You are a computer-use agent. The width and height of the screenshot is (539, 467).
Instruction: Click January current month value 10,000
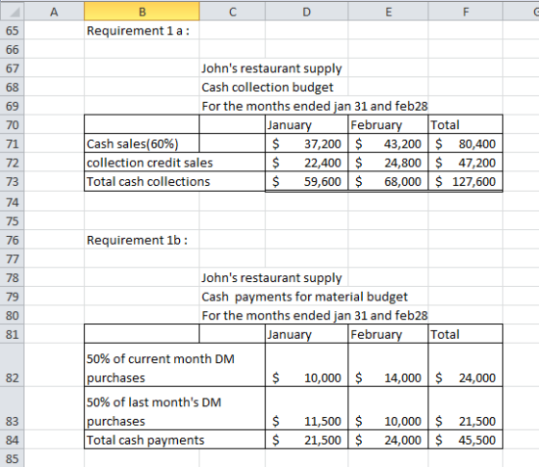pos(307,365)
